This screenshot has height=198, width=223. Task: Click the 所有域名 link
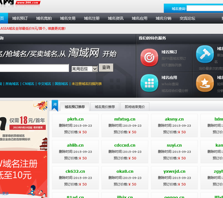12,84
